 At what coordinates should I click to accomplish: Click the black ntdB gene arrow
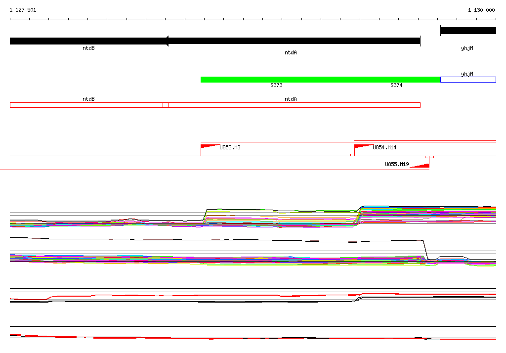click(88, 41)
